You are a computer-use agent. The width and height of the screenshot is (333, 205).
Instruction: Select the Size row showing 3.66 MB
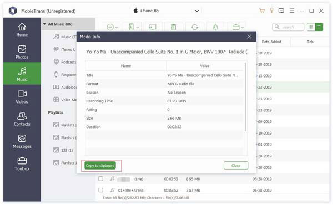click(x=164, y=118)
